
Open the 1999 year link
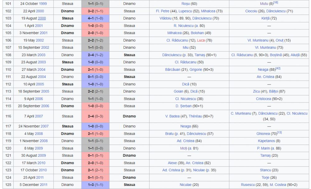43,4
